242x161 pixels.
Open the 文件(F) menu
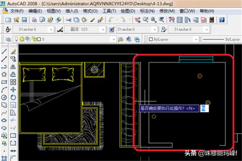pyautogui.click(x=17, y=10)
